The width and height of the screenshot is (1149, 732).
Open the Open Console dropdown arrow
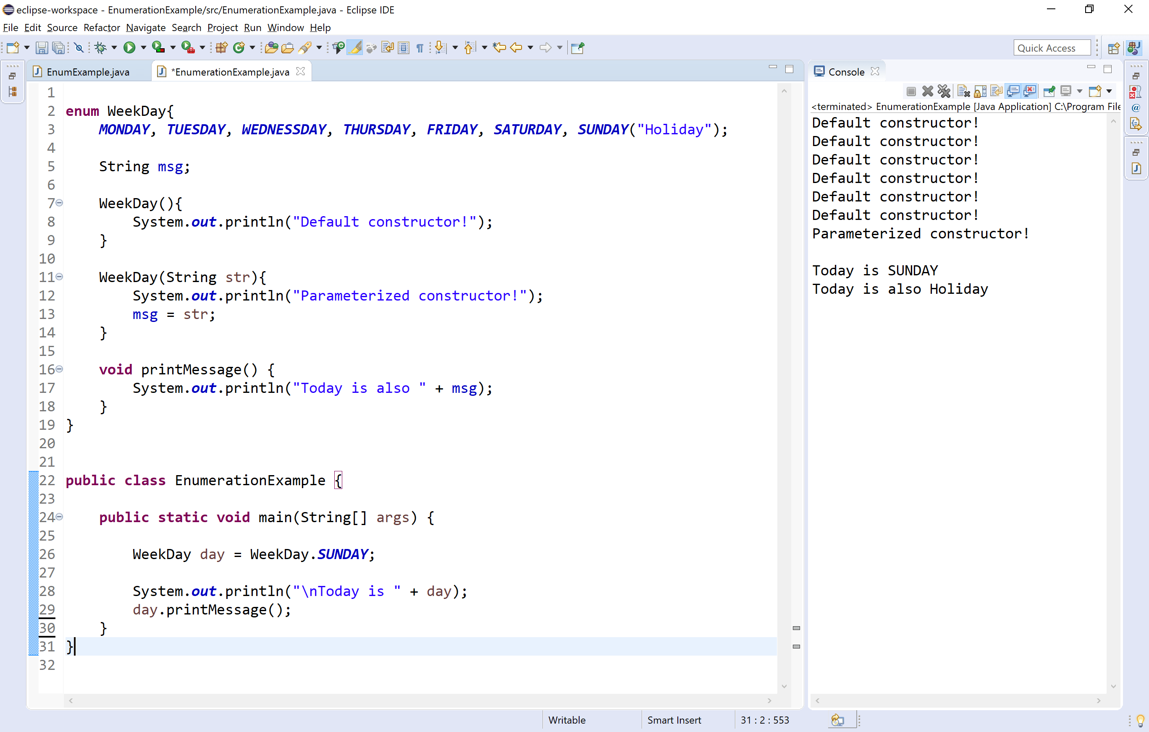pyautogui.click(x=1109, y=91)
